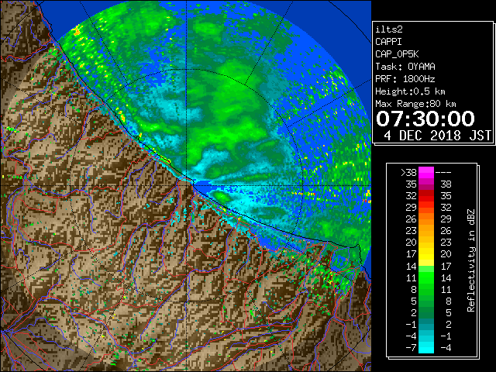Viewport: 496px width, 372px height.
Task: Click the 'Max Range:80 km' line
Action: pos(415,104)
